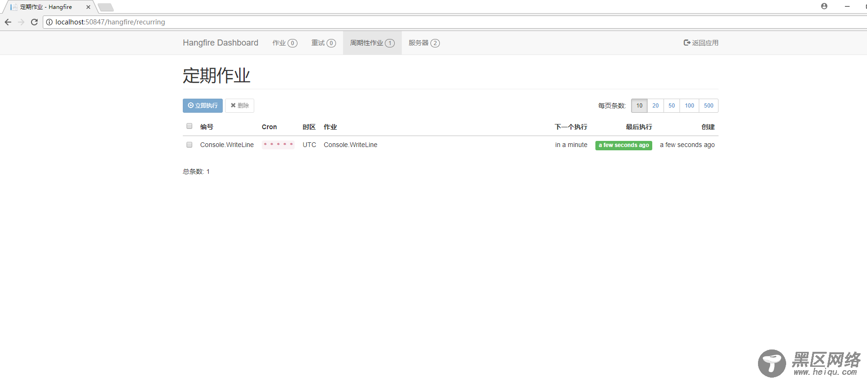Click Console.WriteLine in 作业 column

pos(351,145)
